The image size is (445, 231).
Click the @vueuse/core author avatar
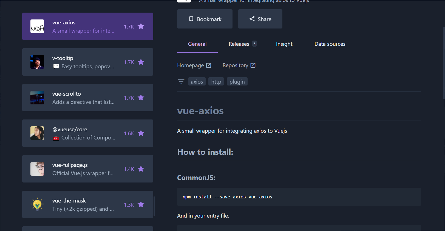37,133
